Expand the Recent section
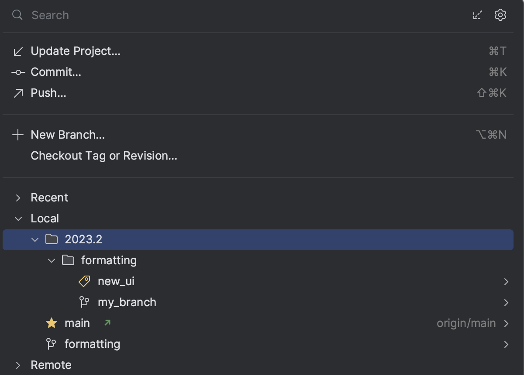 click(17, 198)
